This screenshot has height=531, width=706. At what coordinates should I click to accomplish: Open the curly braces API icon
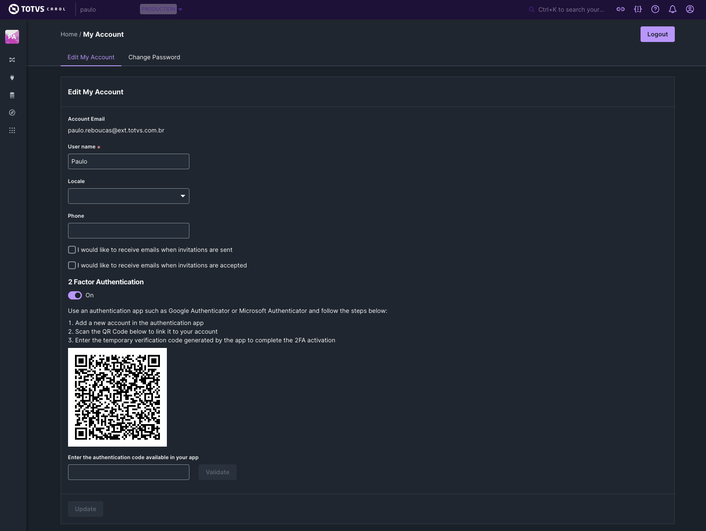point(638,9)
